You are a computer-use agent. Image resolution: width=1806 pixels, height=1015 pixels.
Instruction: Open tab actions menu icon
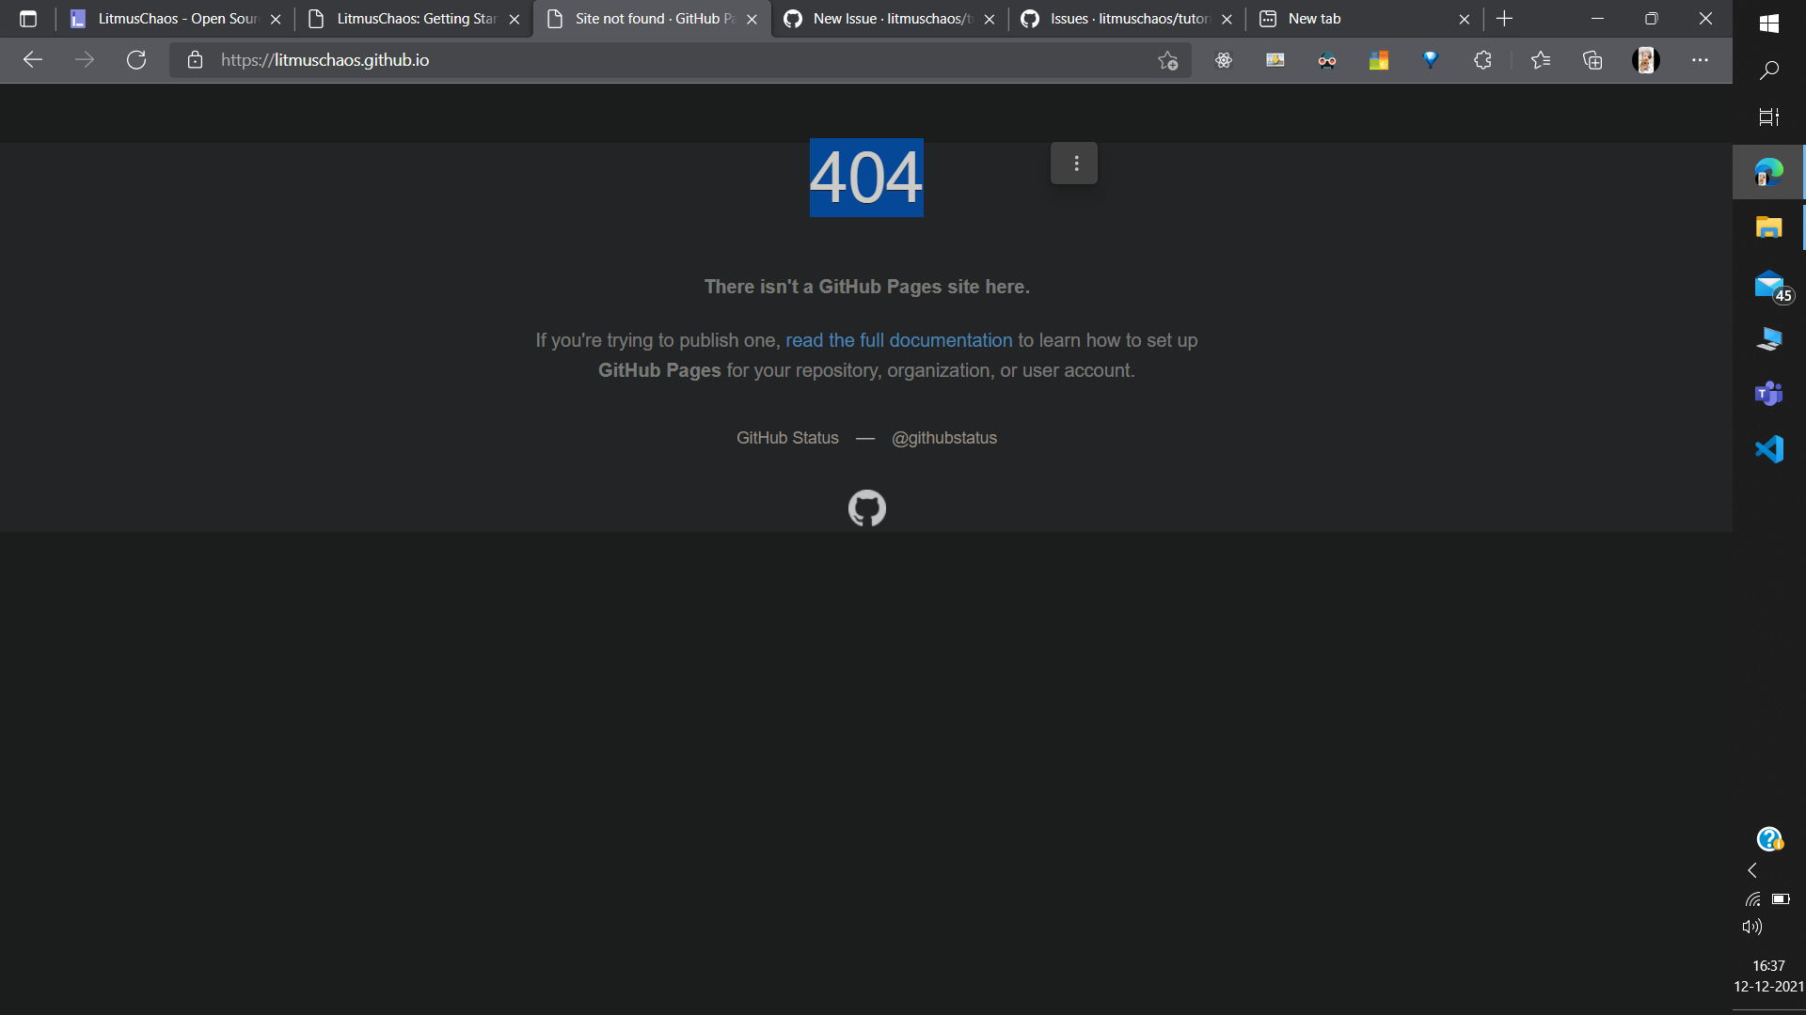pos(28,19)
